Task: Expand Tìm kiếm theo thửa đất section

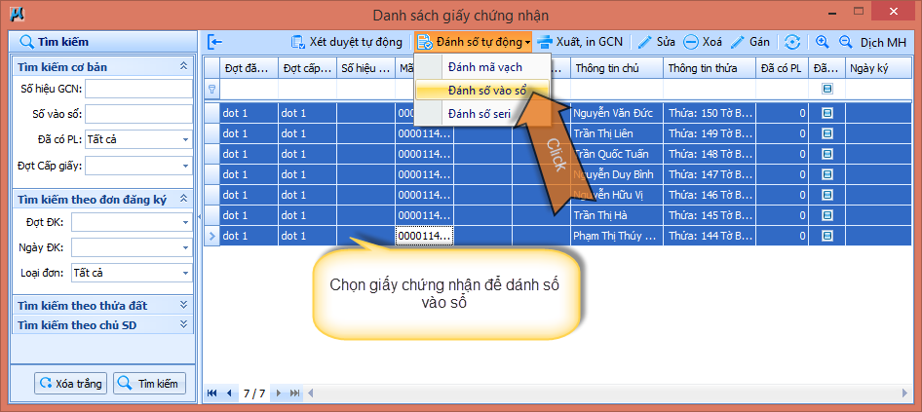Action: 183,305
